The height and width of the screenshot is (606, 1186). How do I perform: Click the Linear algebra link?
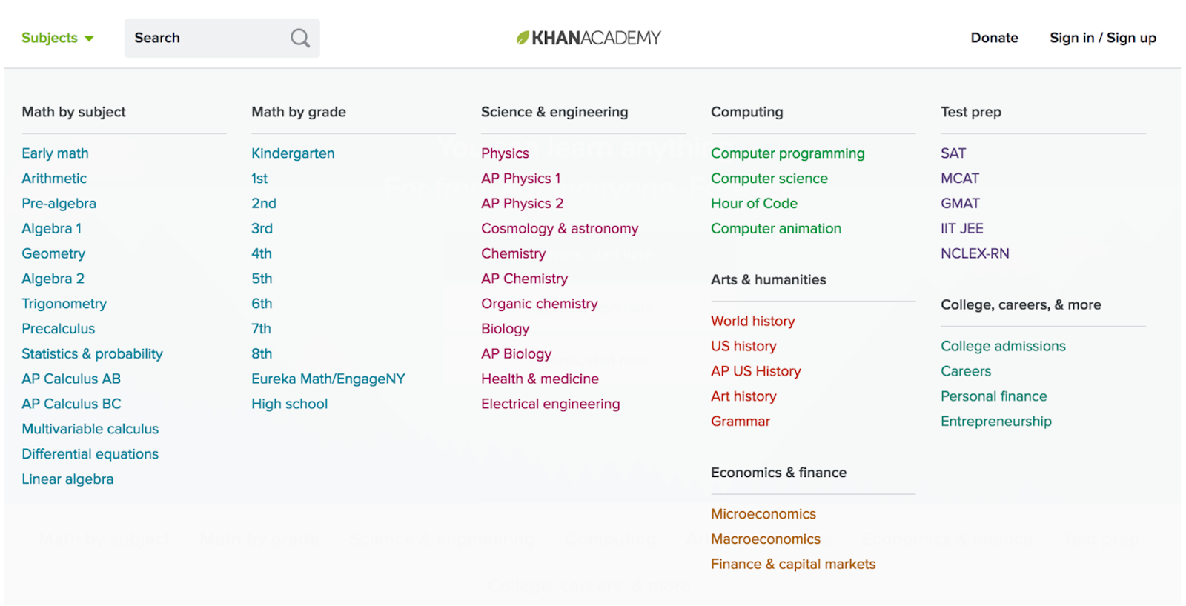tap(67, 479)
